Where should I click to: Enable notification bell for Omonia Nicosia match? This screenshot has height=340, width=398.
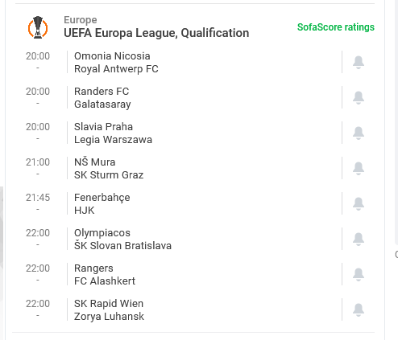(359, 62)
